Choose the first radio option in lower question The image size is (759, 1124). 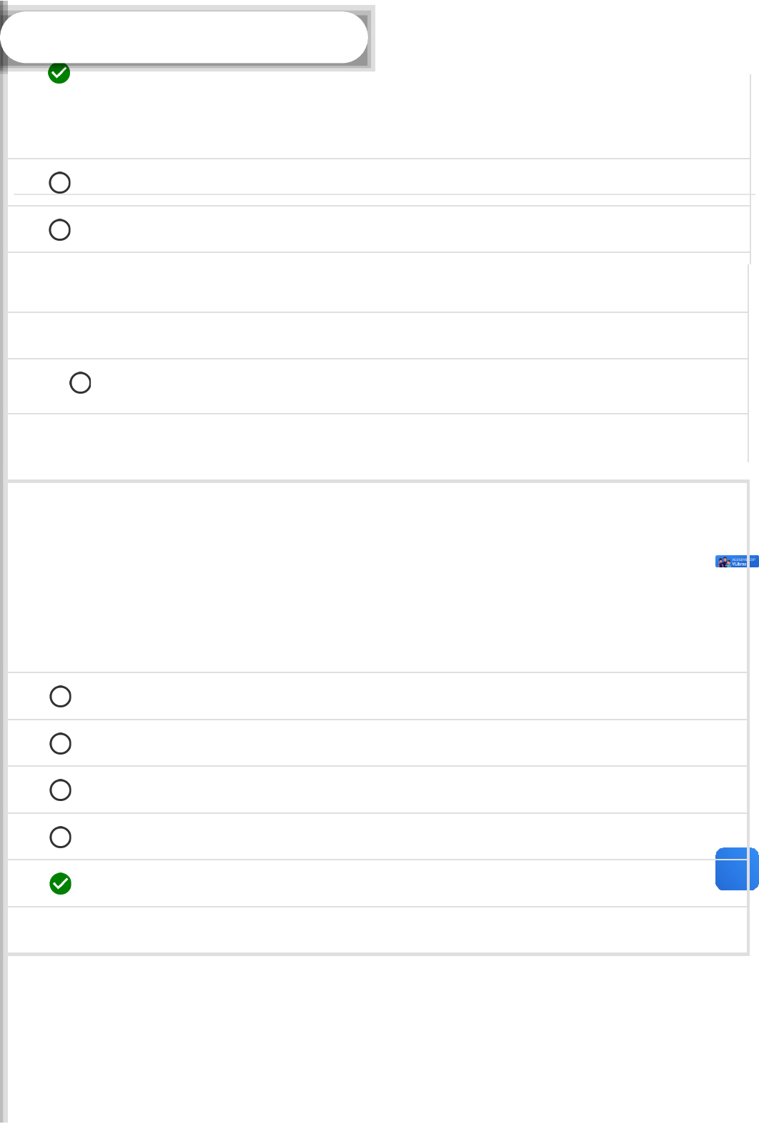[x=61, y=697]
